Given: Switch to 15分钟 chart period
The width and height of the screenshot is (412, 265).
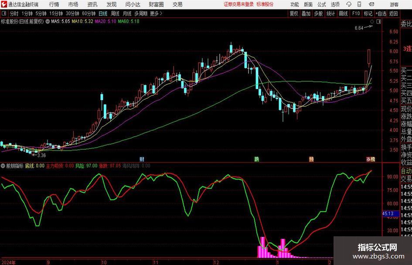Looking at the screenshot, I should [x=56, y=13].
